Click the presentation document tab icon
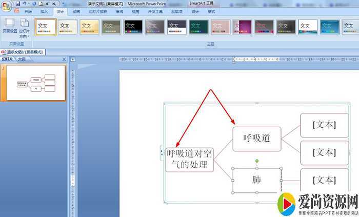The image size is (359, 217). 4,52
